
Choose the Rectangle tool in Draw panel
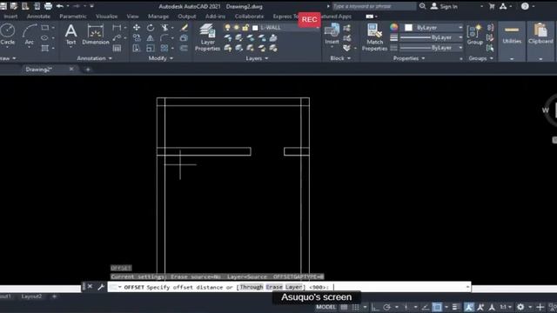45,28
